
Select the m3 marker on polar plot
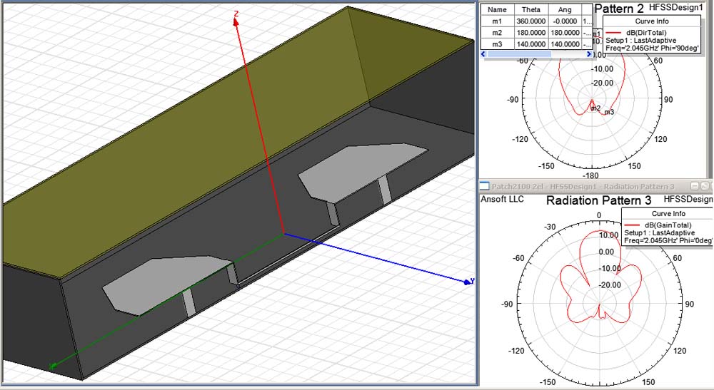point(609,112)
